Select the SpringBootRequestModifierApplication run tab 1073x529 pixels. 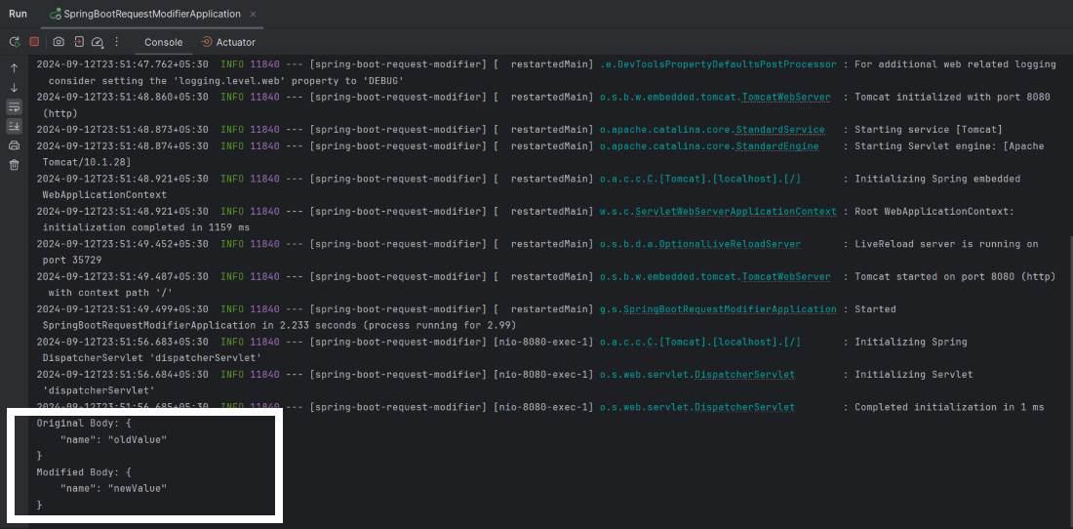coord(152,14)
